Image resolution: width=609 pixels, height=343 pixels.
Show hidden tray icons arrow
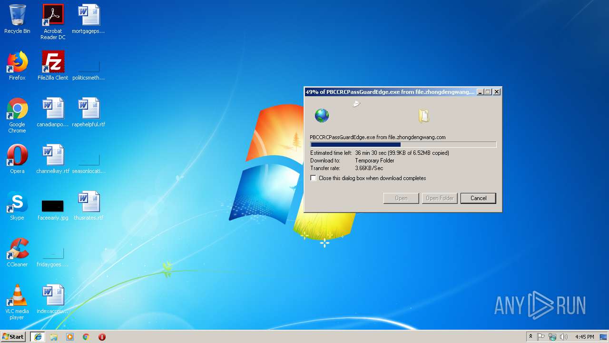coord(530,337)
